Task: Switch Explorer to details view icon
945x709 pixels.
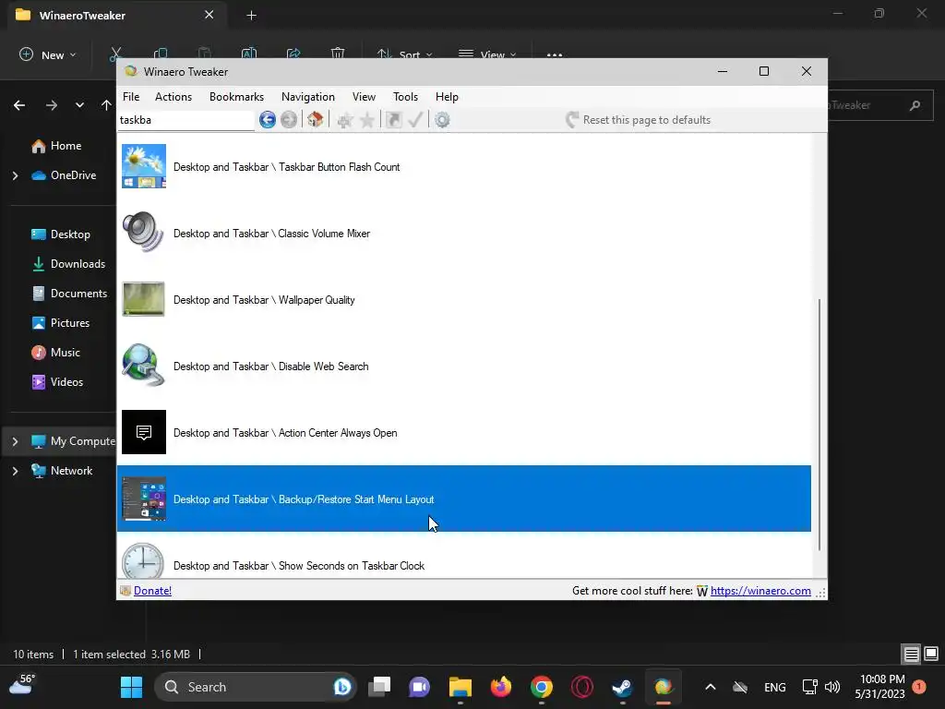Action: point(911,654)
